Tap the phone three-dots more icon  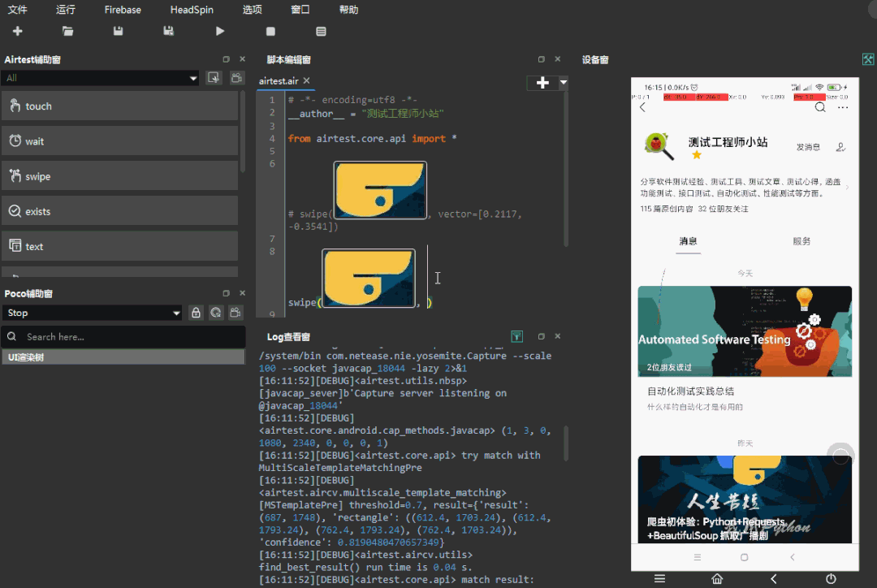(x=843, y=107)
